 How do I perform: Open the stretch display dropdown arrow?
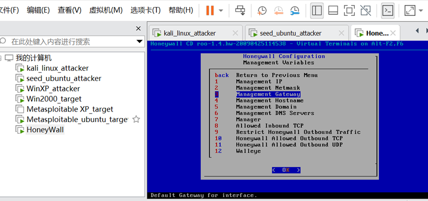(421, 11)
